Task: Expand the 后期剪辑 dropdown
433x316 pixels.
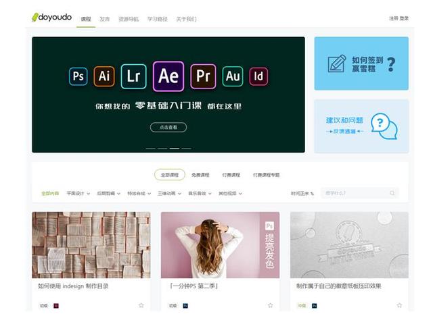Action: [108, 193]
